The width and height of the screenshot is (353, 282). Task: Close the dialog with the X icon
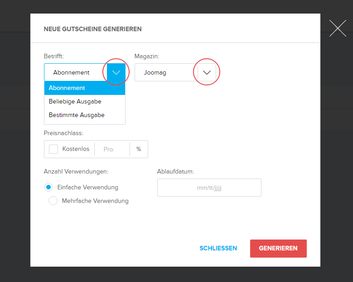pos(338,28)
